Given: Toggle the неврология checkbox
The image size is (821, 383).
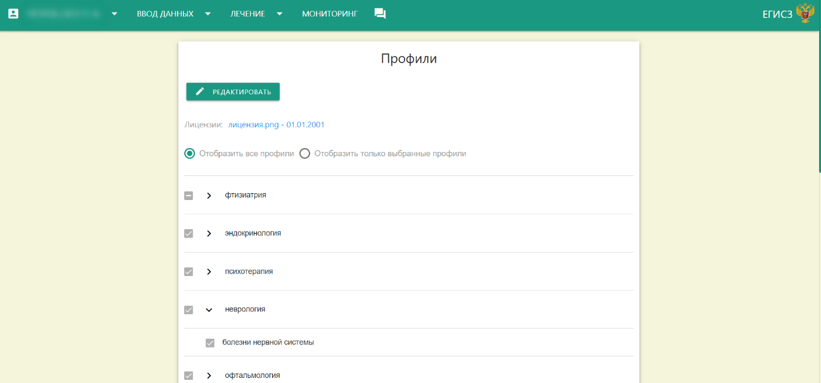Looking at the screenshot, I should tap(189, 310).
